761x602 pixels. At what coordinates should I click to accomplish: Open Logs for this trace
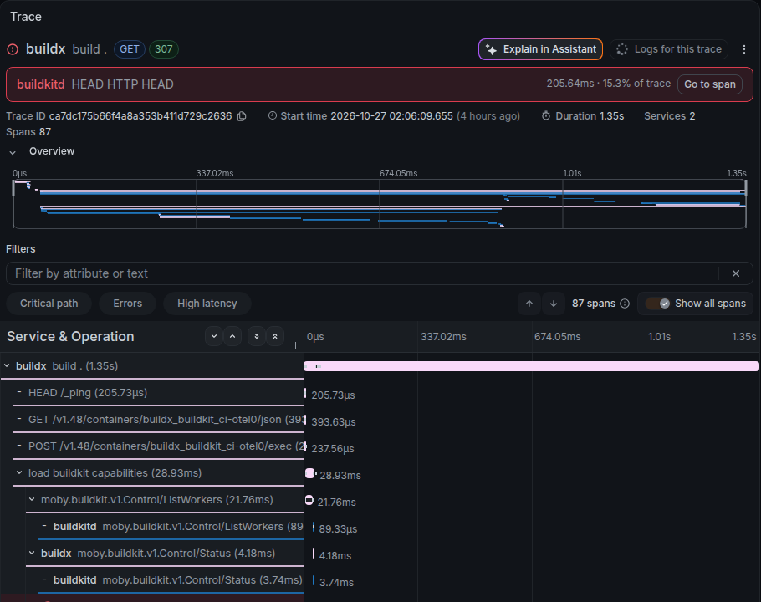669,49
